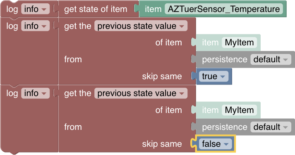
Task: Toggle the skip same false value
Action: click(x=216, y=144)
